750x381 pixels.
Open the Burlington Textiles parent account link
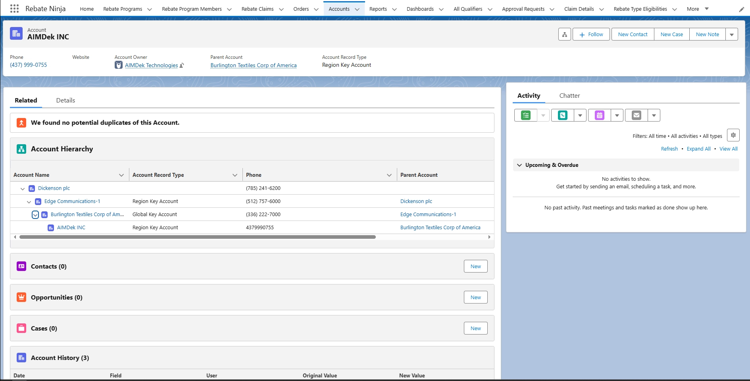(x=253, y=66)
